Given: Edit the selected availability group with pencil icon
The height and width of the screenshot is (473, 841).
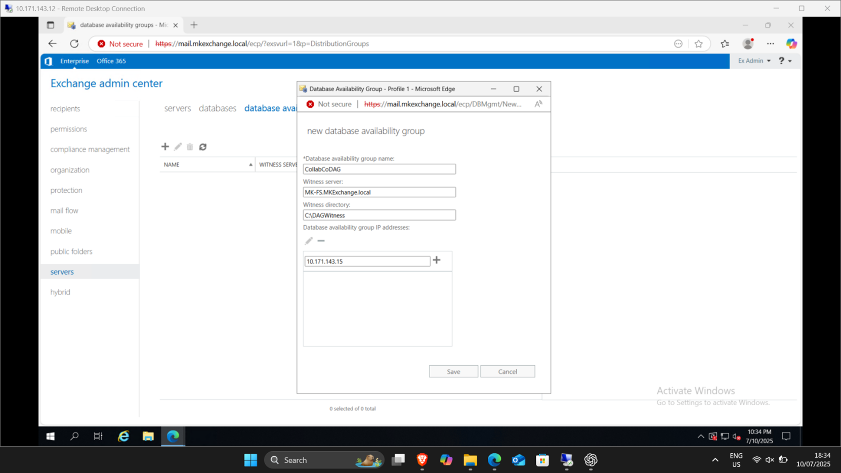Looking at the screenshot, I should pyautogui.click(x=178, y=147).
